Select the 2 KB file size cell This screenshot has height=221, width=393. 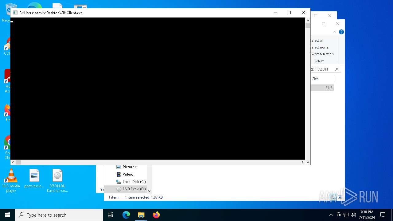[329, 88]
